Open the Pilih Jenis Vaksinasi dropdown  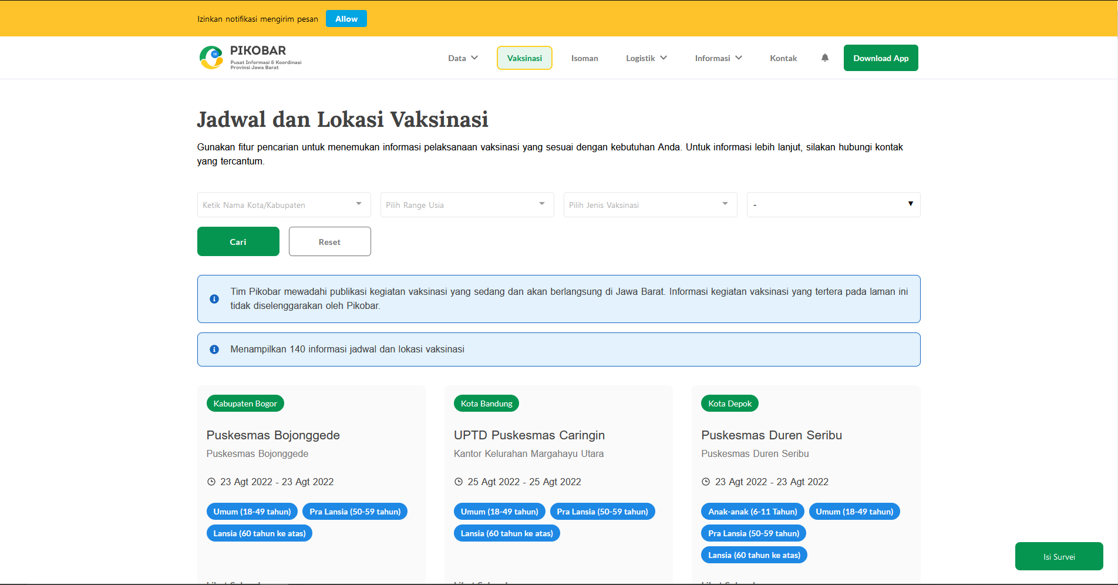[x=650, y=205]
